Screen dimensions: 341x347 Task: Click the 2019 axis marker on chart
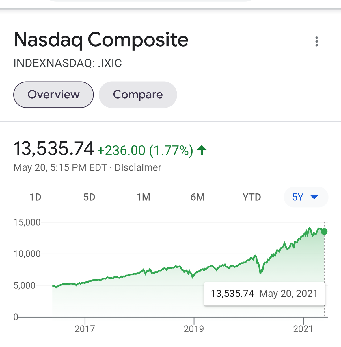[x=194, y=329]
